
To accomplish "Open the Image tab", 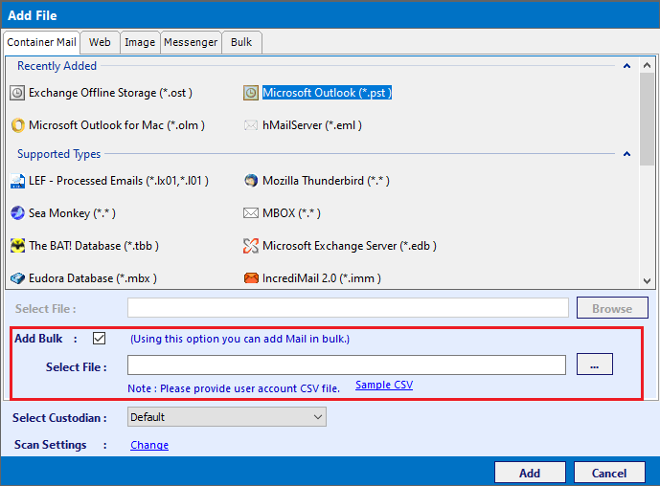I will click(x=140, y=42).
